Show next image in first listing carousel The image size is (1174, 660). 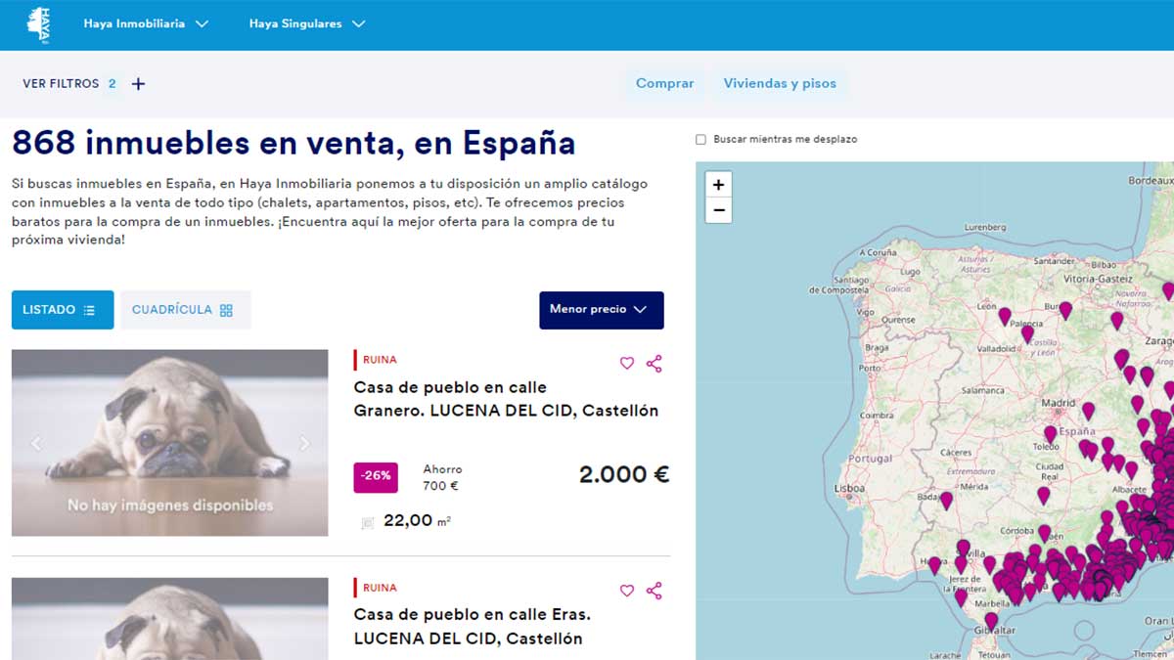point(304,443)
